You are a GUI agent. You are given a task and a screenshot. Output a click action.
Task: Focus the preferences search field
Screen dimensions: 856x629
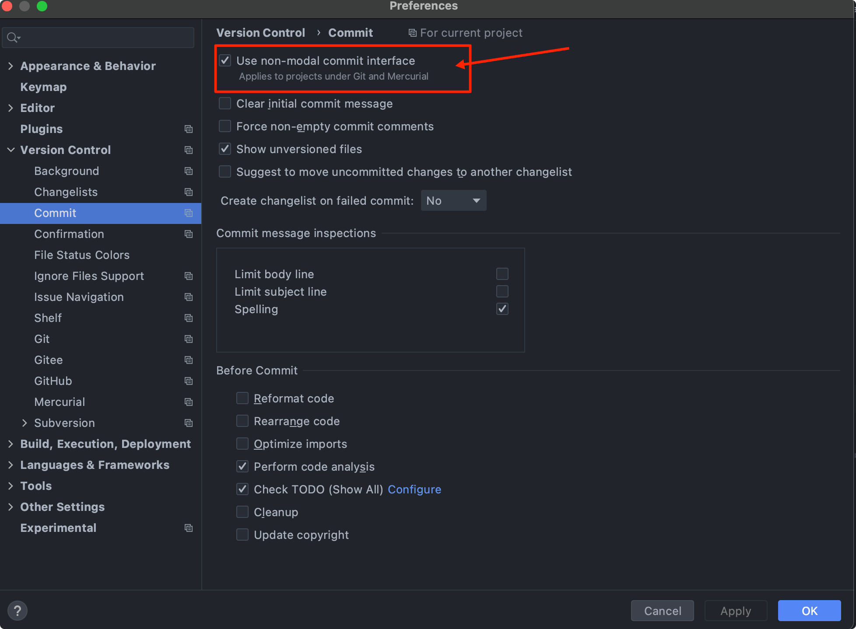coord(105,38)
